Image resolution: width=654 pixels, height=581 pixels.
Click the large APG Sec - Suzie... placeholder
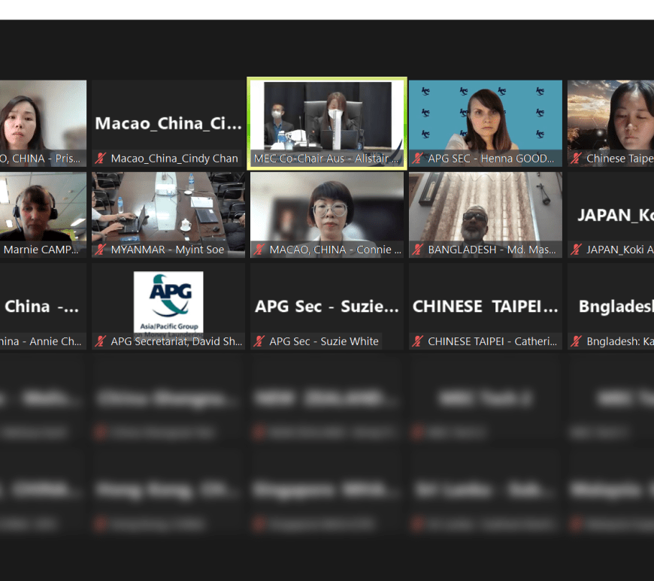point(327,306)
